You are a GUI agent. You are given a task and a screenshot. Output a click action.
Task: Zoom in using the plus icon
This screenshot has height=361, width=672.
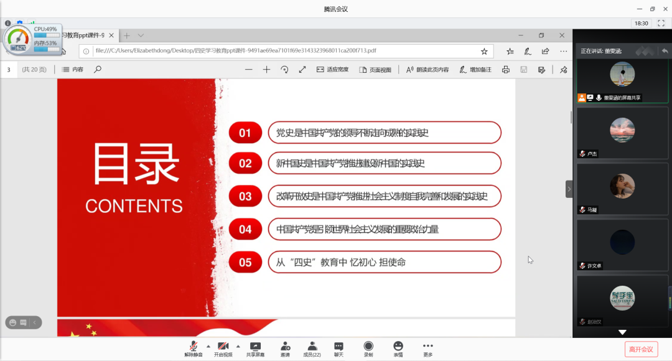pyautogui.click(x=266, y=70)
